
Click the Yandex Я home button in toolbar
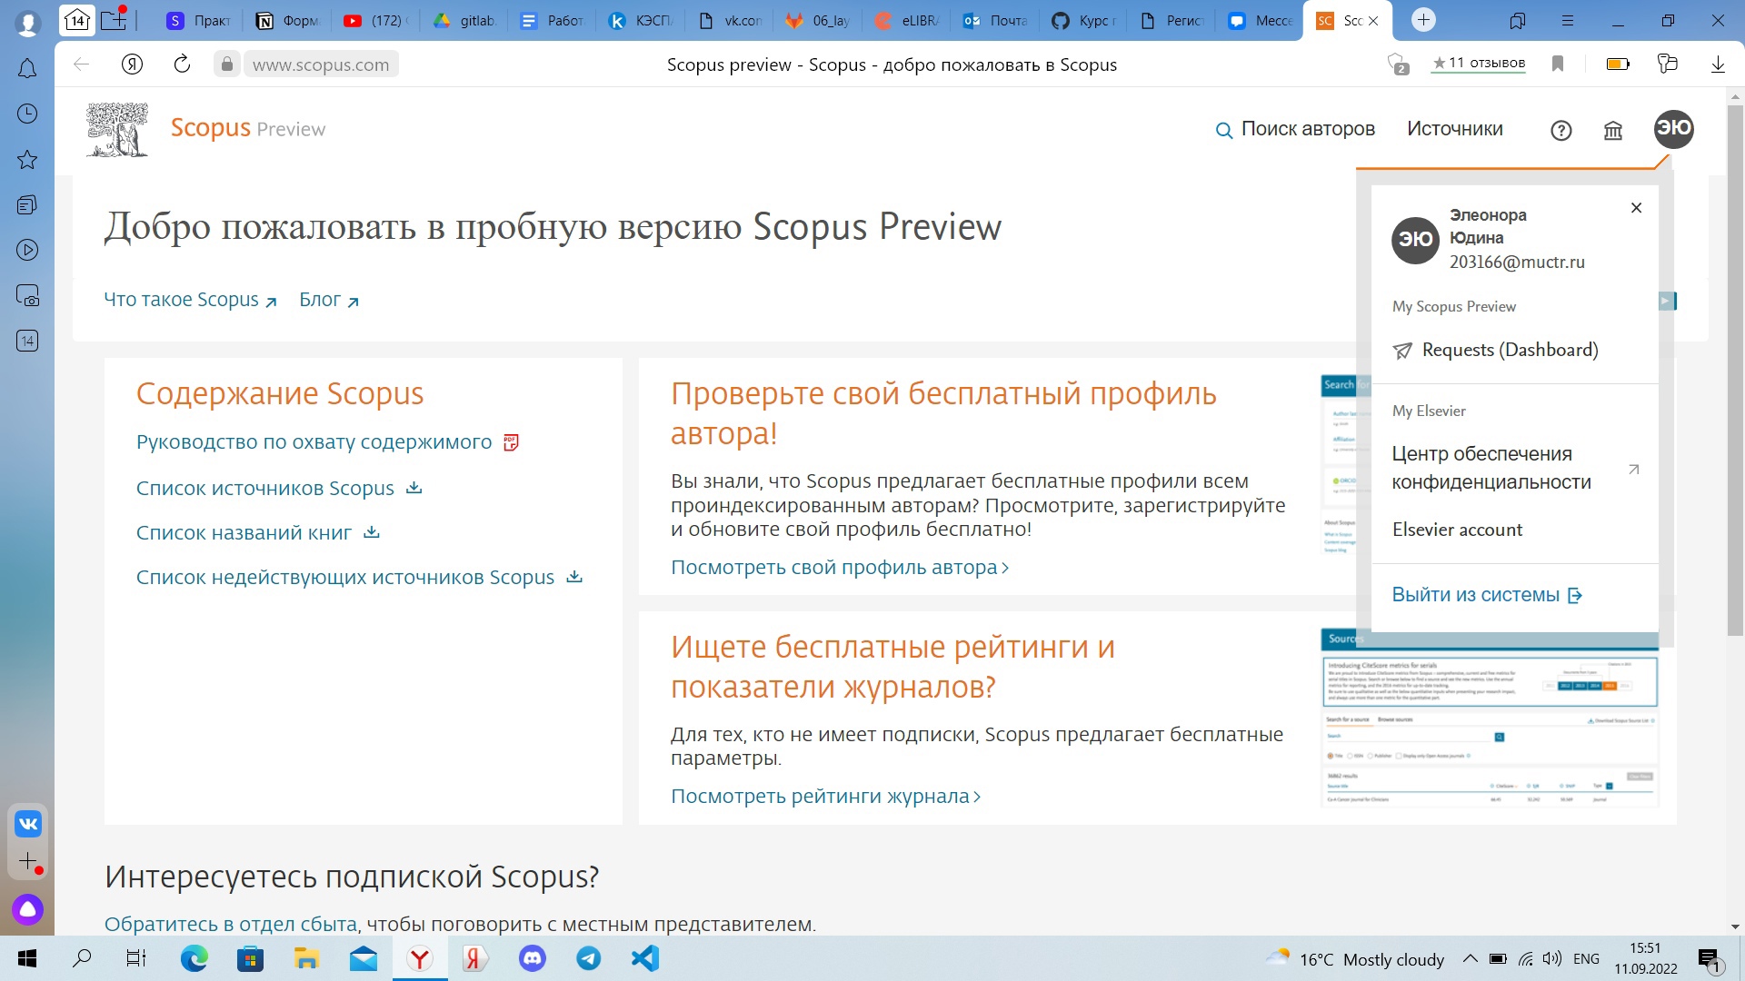pos(132,64)
